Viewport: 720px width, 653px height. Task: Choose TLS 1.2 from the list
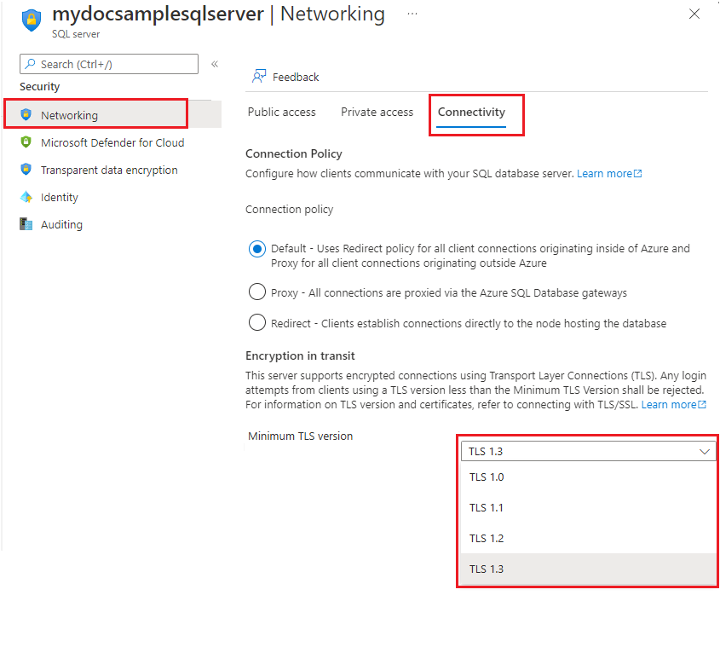click(x=588, y=538)
